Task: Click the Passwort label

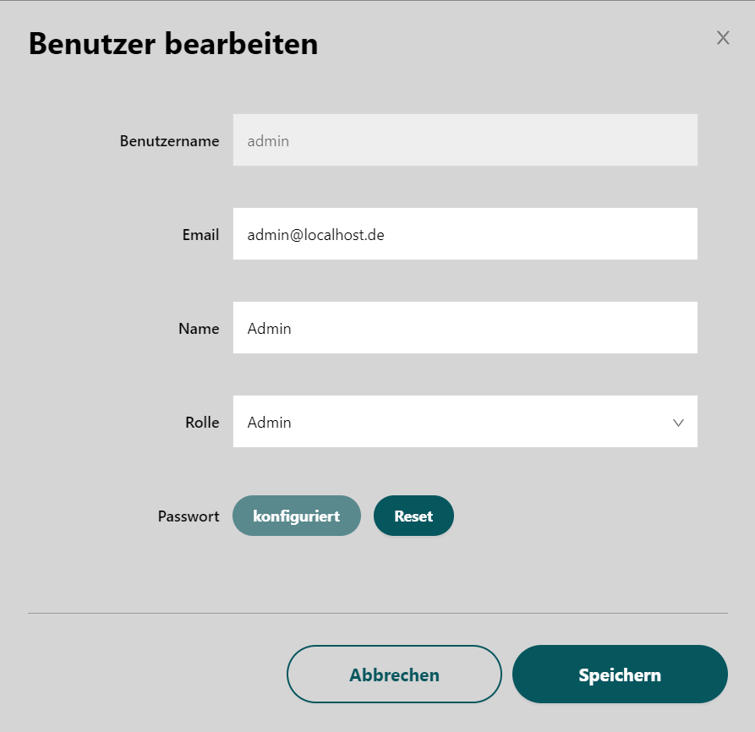Action: pos(189,516)
